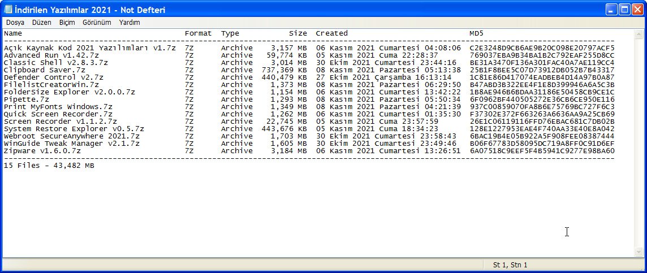This screenshot has width=647, height=273.
Task: Click the size value '22,745 MB'
Action: tap(287, 122)
